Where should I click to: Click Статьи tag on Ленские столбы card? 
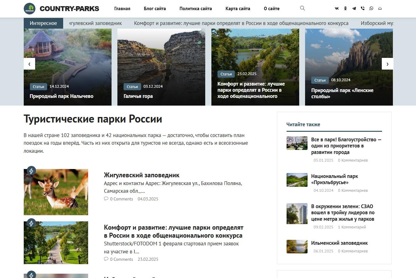(320, 80)
